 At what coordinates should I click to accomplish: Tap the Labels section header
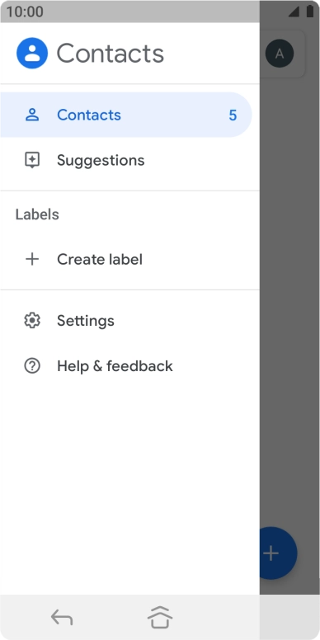pos(37,214)
